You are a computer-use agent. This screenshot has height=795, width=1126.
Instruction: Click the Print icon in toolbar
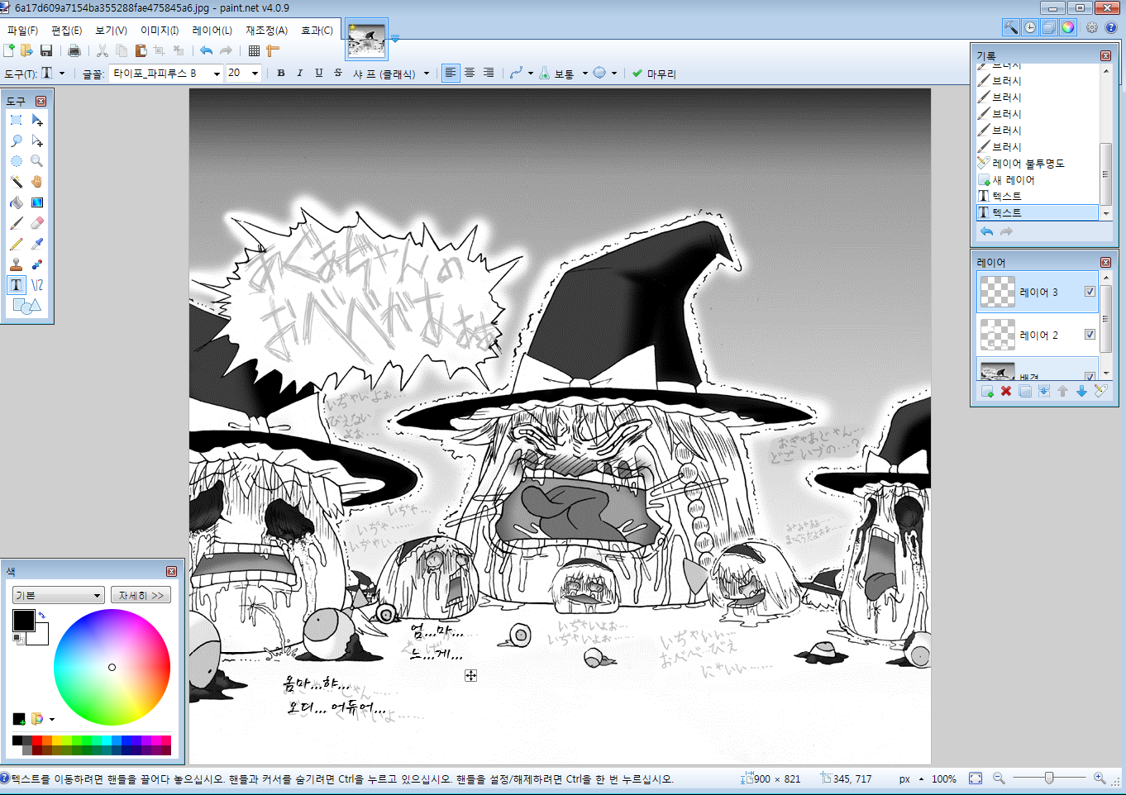pos(74,51)
